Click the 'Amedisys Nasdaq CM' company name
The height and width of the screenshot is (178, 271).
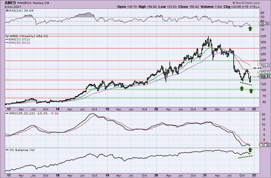tap(33, 3)
